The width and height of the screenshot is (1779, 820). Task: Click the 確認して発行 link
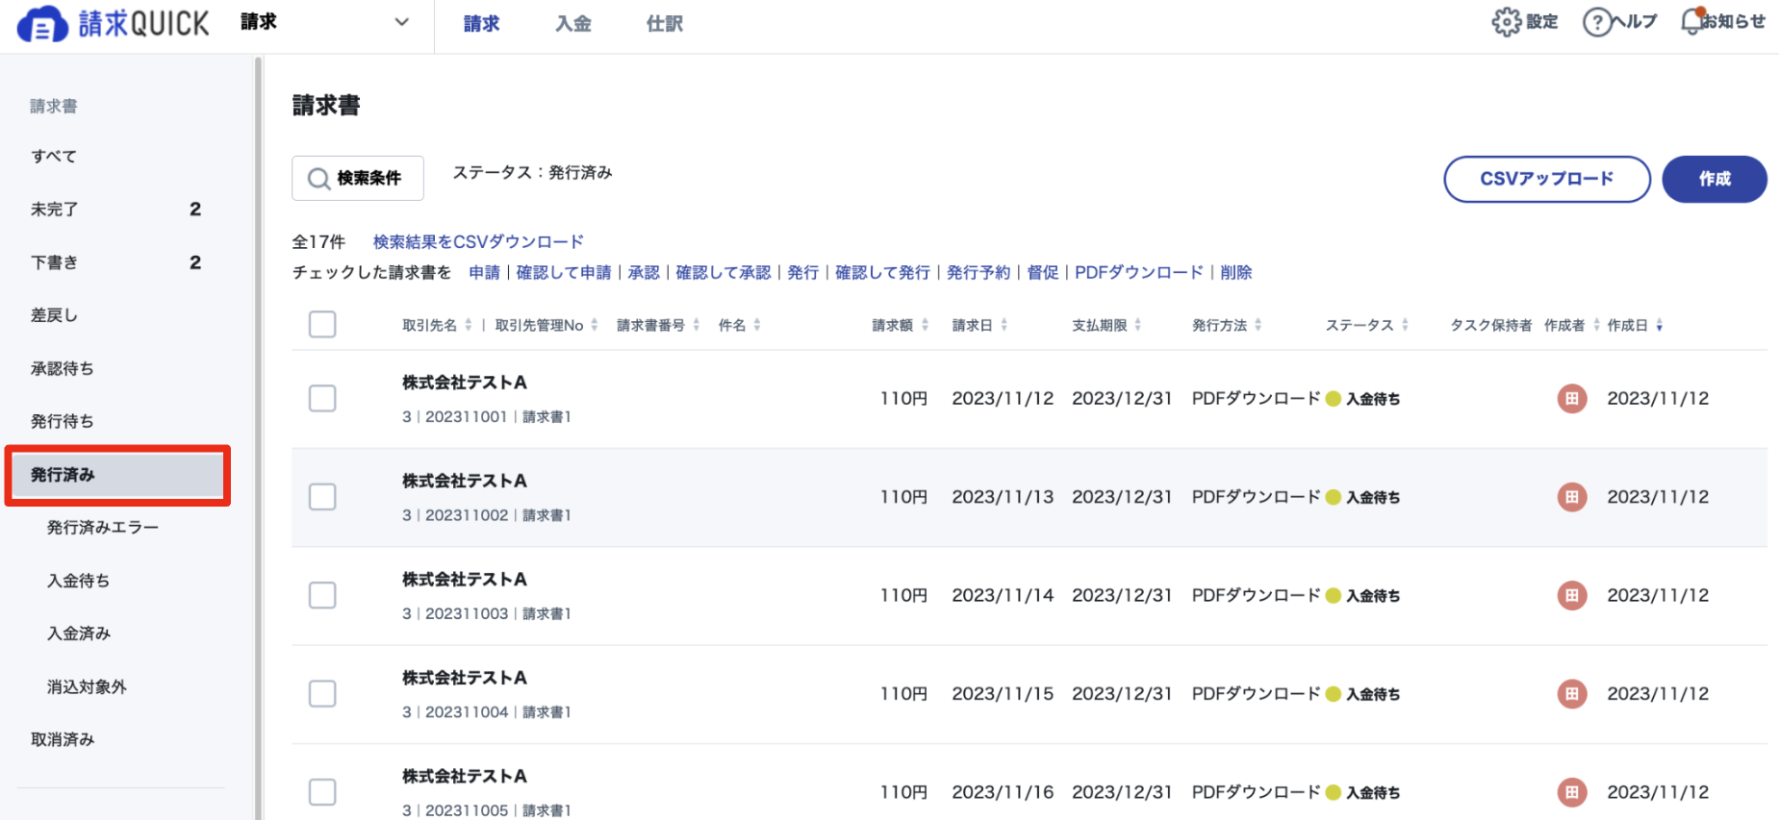883,273
